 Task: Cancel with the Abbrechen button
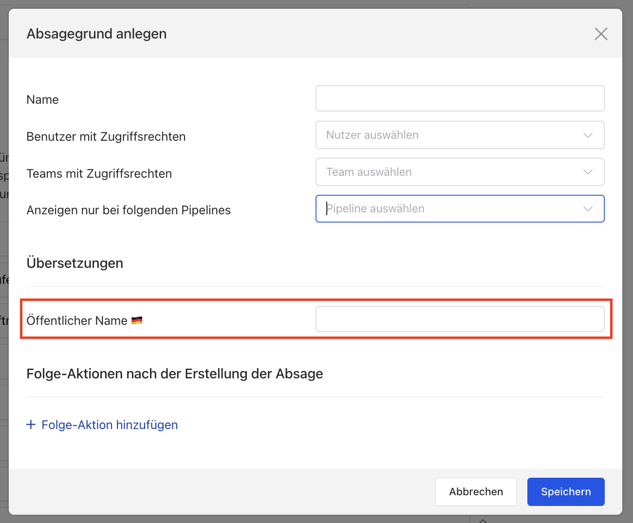tap(476, 492)
